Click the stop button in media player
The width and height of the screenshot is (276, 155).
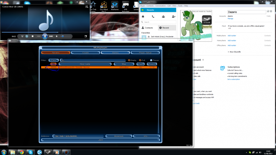(32, 36)
